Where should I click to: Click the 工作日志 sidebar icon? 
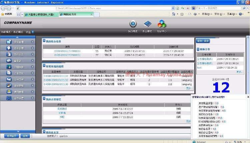[9, 54]
